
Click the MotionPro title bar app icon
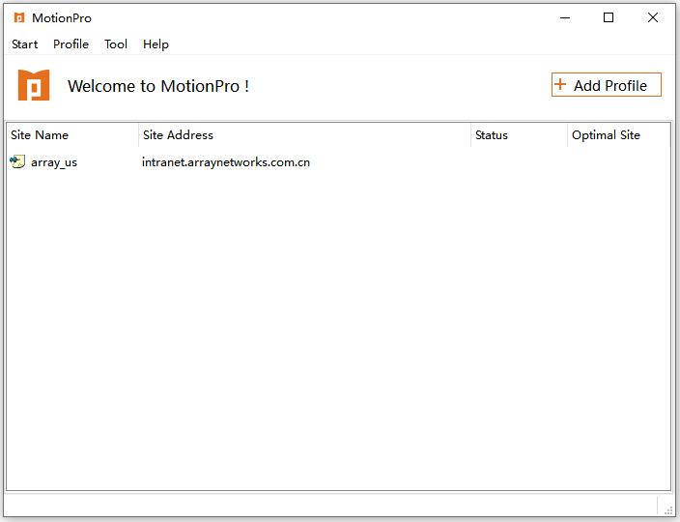click(x=19, y=17)
